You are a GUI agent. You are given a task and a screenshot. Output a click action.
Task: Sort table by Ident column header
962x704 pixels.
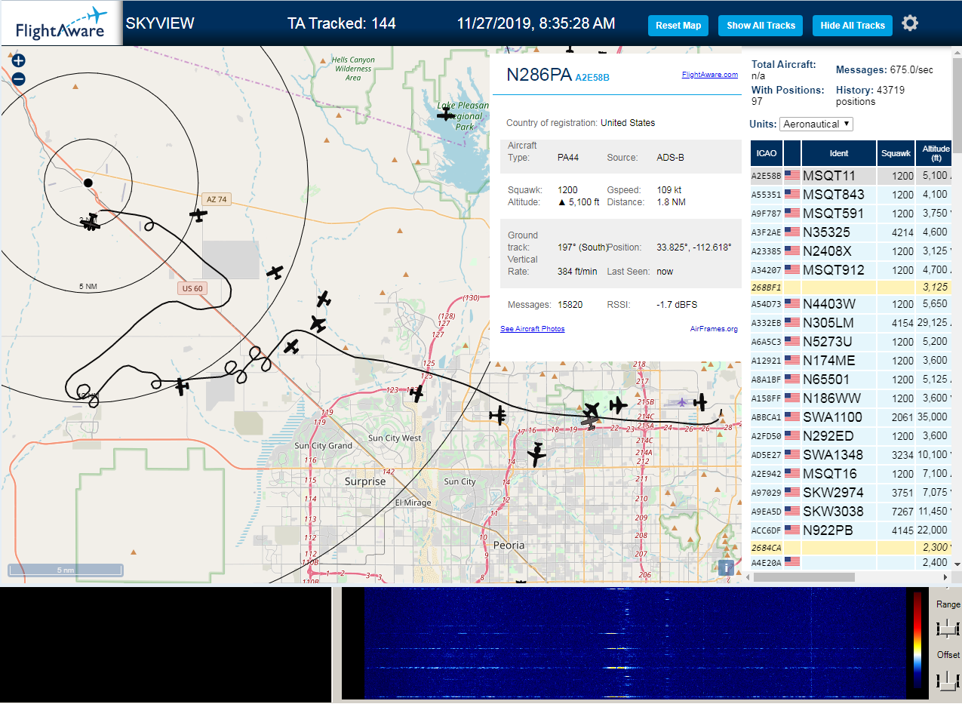pos(839,153)
